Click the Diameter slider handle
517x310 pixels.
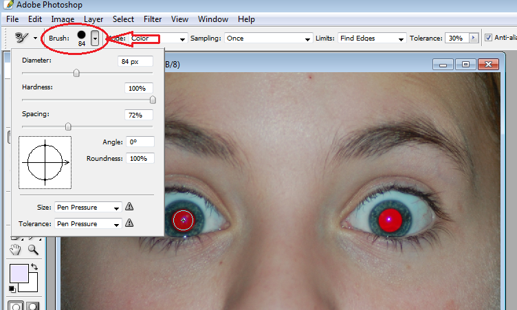coord(76,73)
